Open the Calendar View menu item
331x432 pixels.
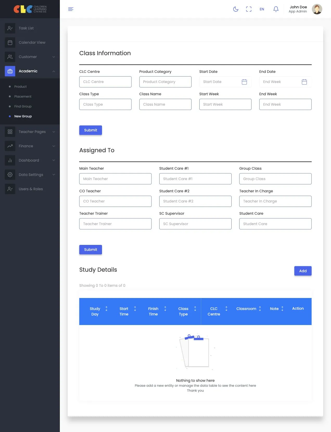(32, 42)
